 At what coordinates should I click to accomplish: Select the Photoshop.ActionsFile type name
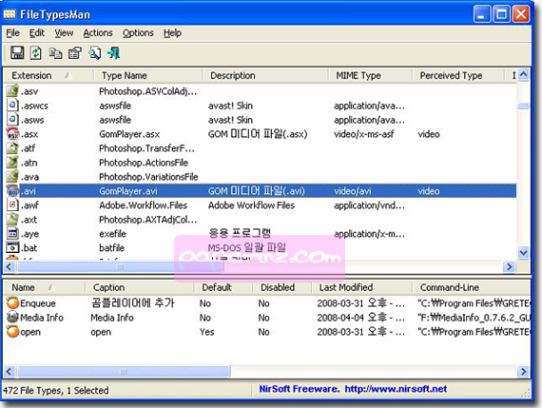(x=144, y=163)
